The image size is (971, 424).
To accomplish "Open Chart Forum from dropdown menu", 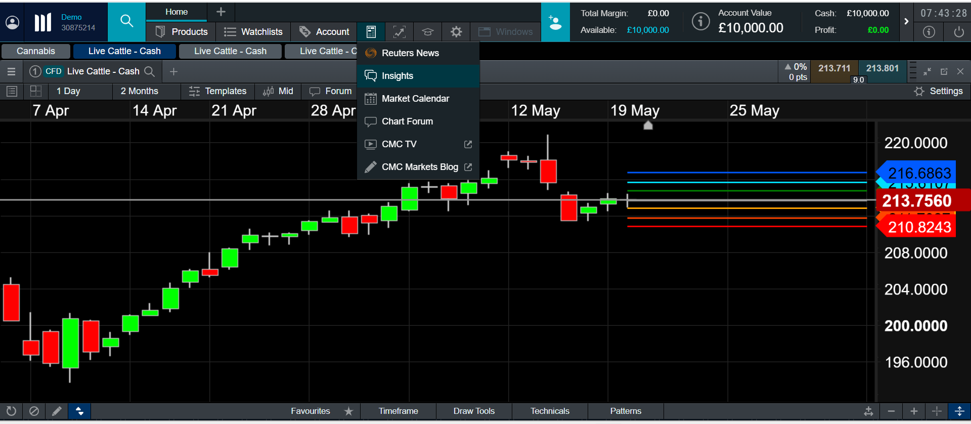I will tap(418, 121).
